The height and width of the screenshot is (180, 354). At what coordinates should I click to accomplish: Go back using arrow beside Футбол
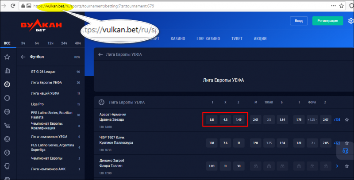coord(23,57)
